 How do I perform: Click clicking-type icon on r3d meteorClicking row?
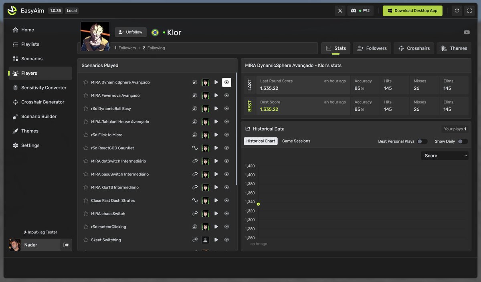195,226
